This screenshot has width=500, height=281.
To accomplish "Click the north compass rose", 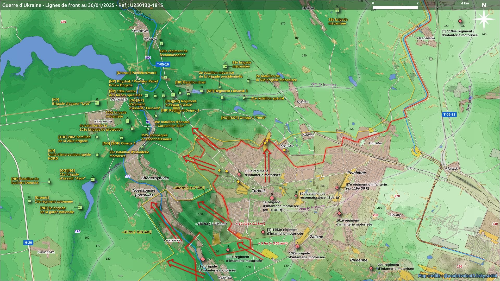I will point(484,19).
